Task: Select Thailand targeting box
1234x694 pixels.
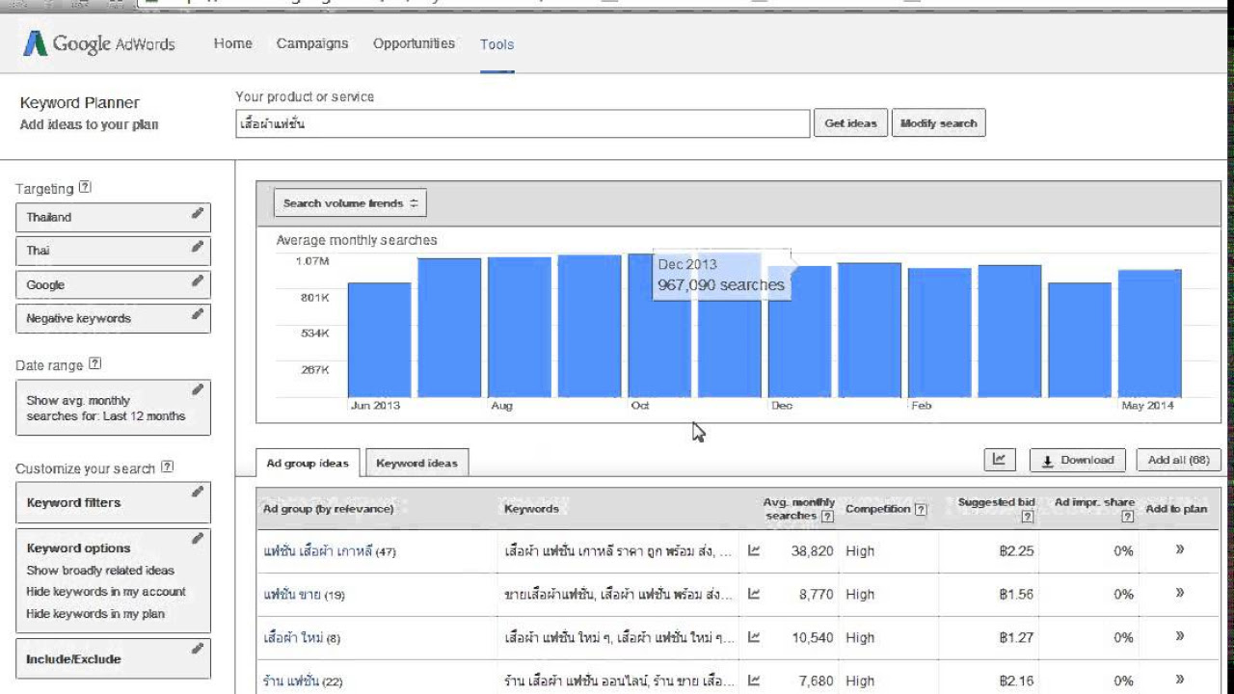Action: tap(113, 217)
